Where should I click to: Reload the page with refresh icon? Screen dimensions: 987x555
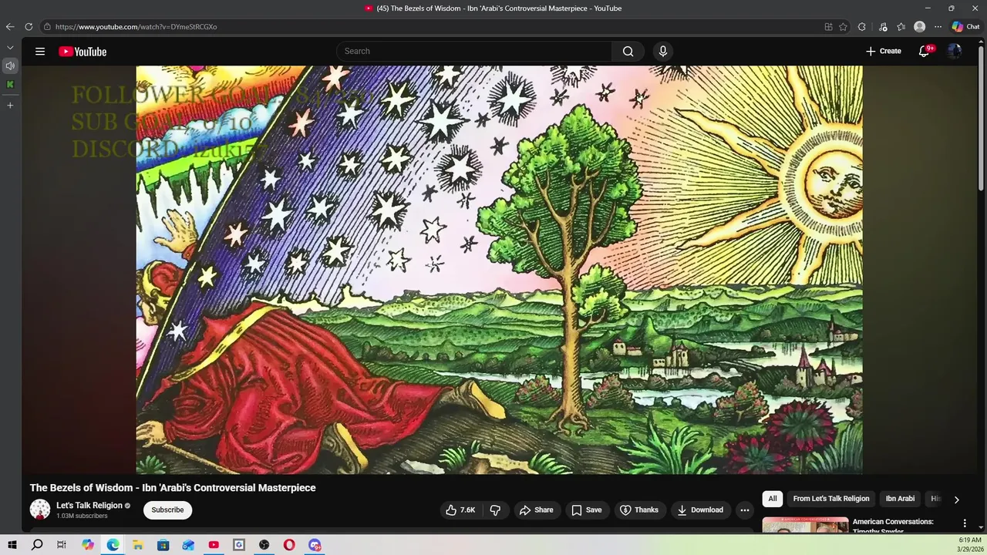coord(29,26)
